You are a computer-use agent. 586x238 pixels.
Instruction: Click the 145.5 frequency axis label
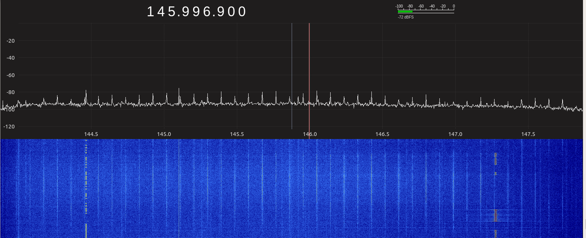237,134
